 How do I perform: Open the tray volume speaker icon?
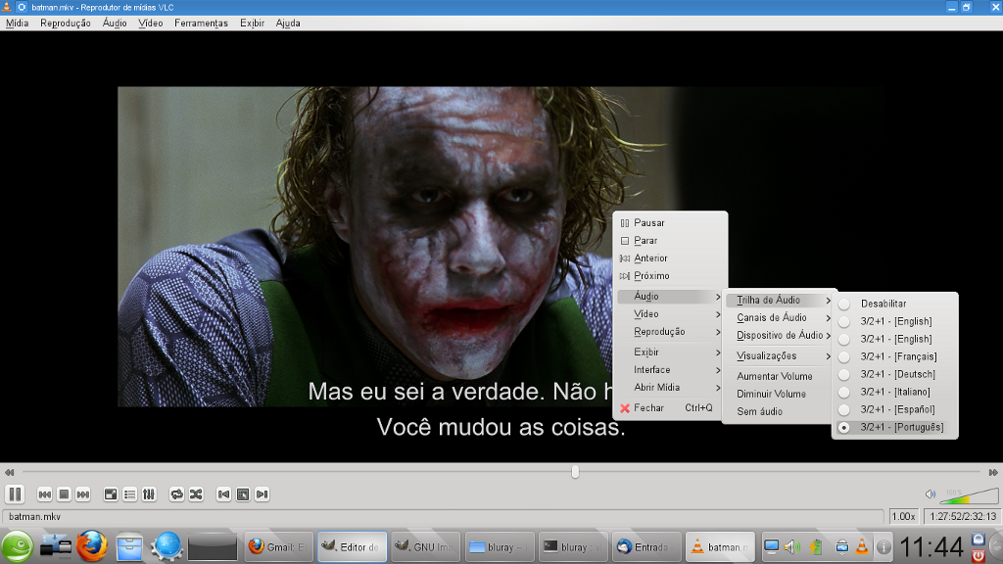[x=792, y=546]
